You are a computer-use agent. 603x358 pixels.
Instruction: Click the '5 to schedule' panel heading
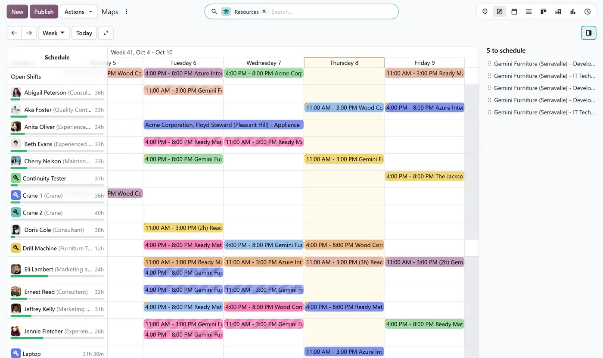click(x=506, y=50)
